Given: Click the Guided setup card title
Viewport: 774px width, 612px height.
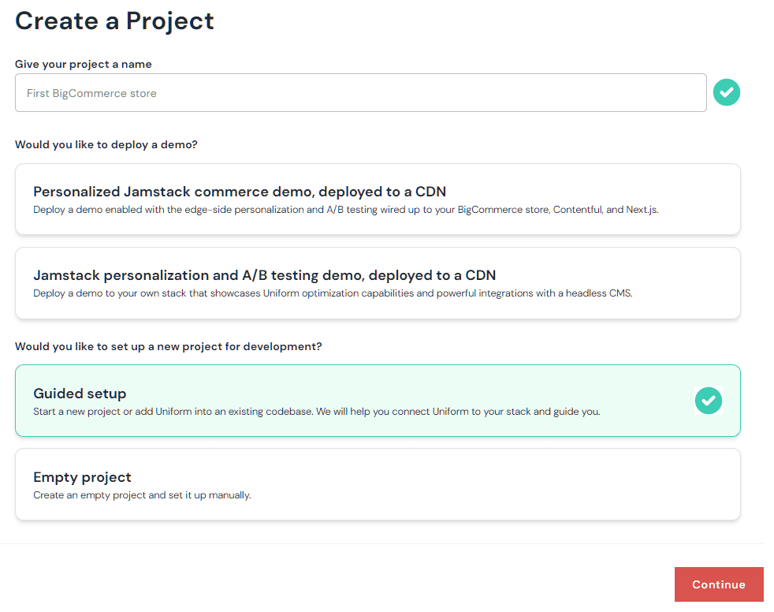Looking at the screenshot, I should pos(80,393).
